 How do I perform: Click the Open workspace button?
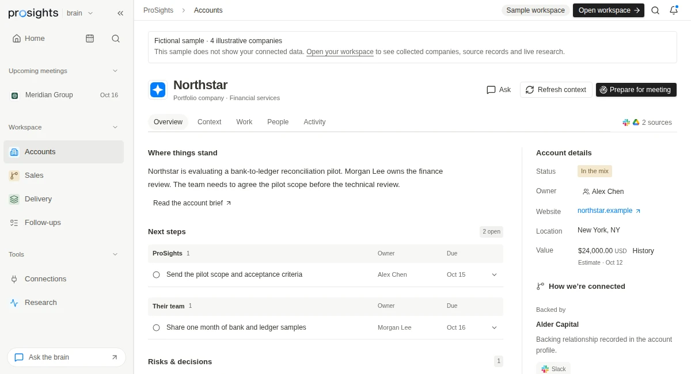tap(609, 10)
